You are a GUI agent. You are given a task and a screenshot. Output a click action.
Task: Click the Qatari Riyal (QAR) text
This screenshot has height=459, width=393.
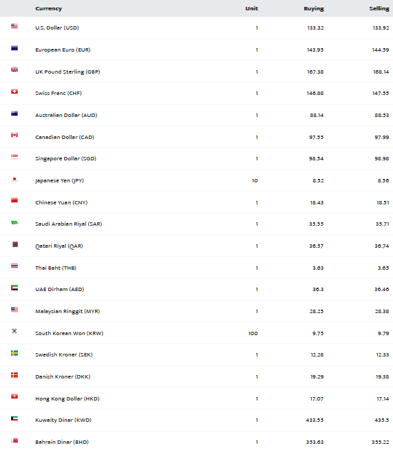[59, 246]
